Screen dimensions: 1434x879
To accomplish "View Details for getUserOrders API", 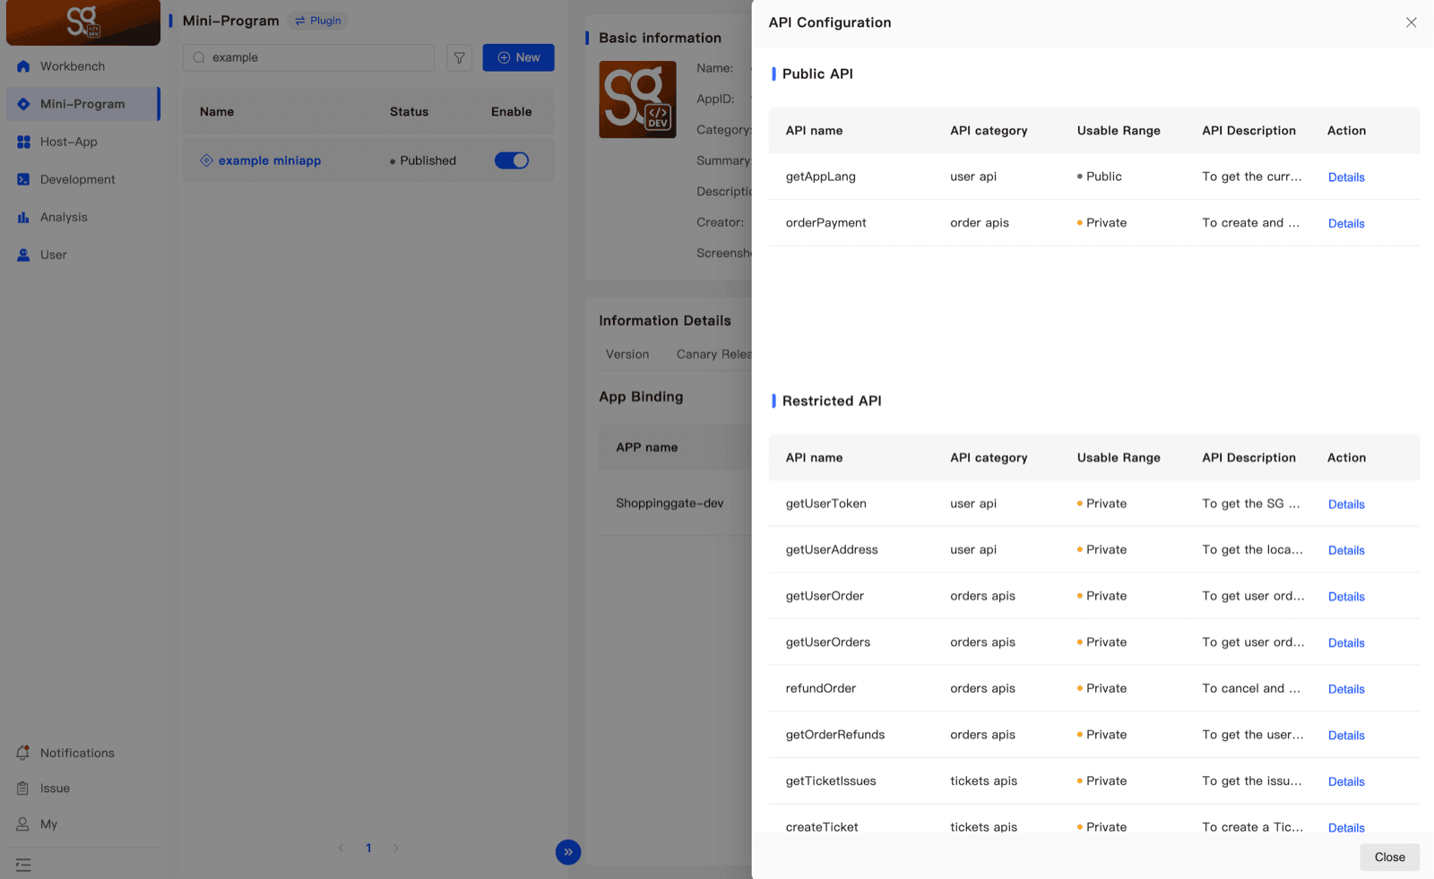I will click(x=1346, y=643).
